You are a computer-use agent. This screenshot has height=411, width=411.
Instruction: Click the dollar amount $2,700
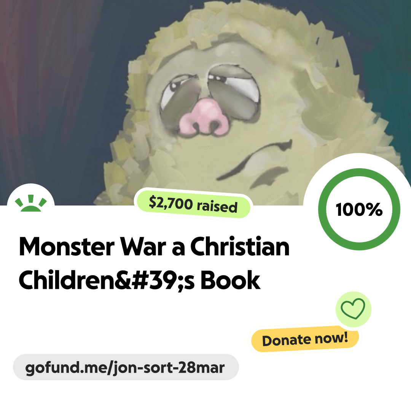(x=170, y=203)
